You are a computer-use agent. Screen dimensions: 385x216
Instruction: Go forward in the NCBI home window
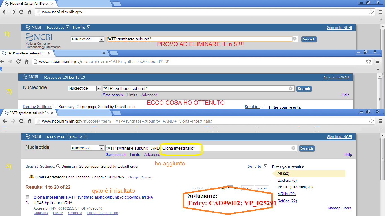(x=13, y=12)
